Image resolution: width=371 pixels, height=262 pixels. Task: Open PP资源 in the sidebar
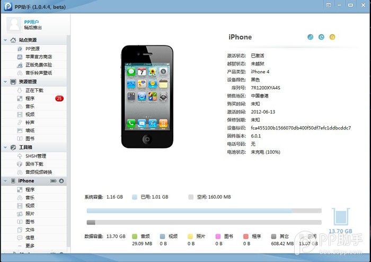pyautogui.click(x=33, y=49)
